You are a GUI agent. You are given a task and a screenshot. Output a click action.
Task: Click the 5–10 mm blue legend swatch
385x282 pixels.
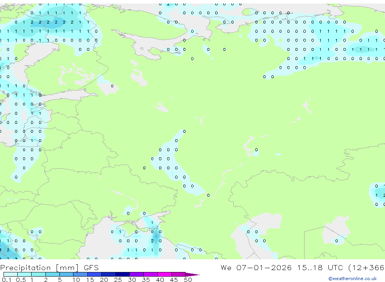pyautogui.click(x=66, y=274)
